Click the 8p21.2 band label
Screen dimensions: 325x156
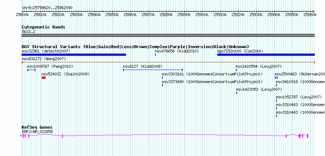28,32
